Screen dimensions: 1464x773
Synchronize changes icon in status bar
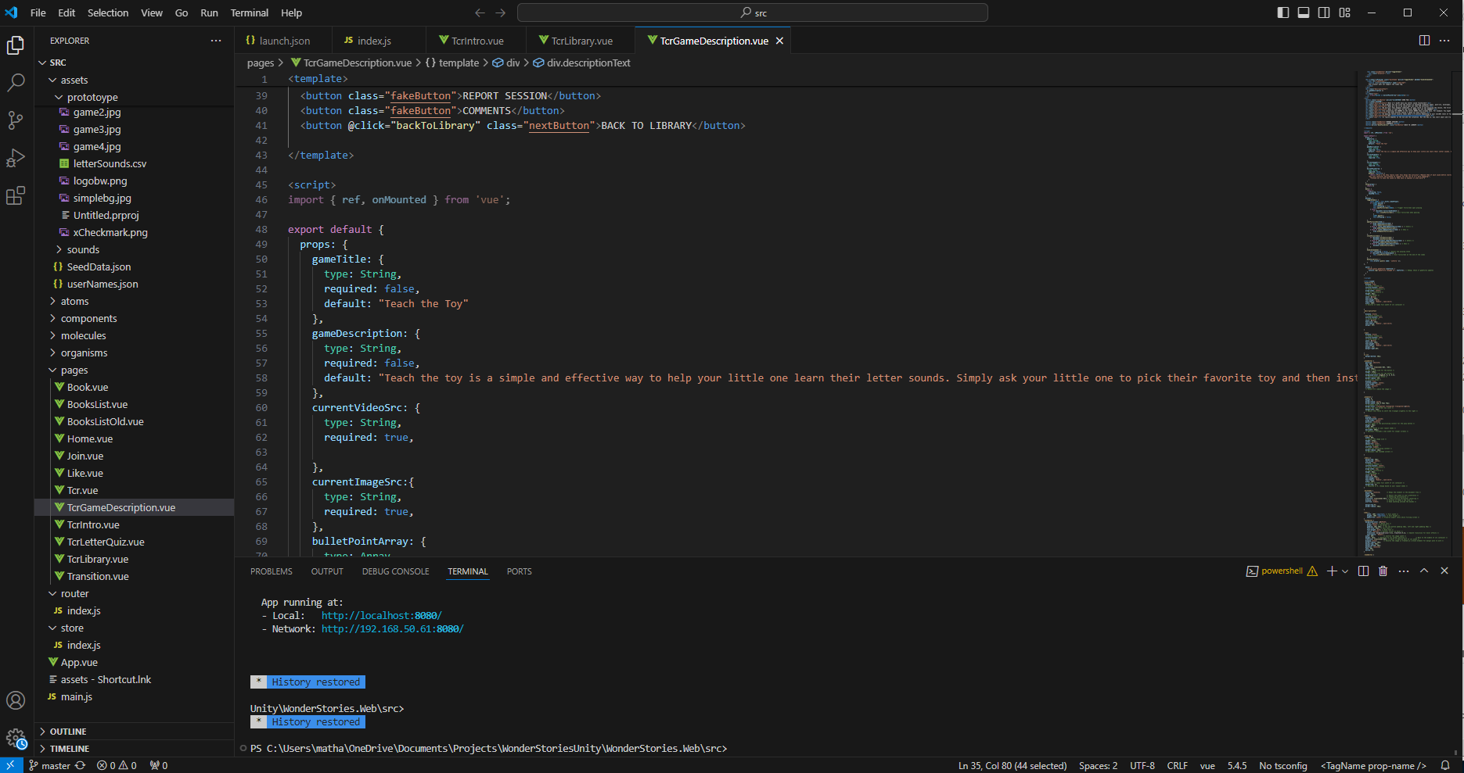click(x=80, y=766)
